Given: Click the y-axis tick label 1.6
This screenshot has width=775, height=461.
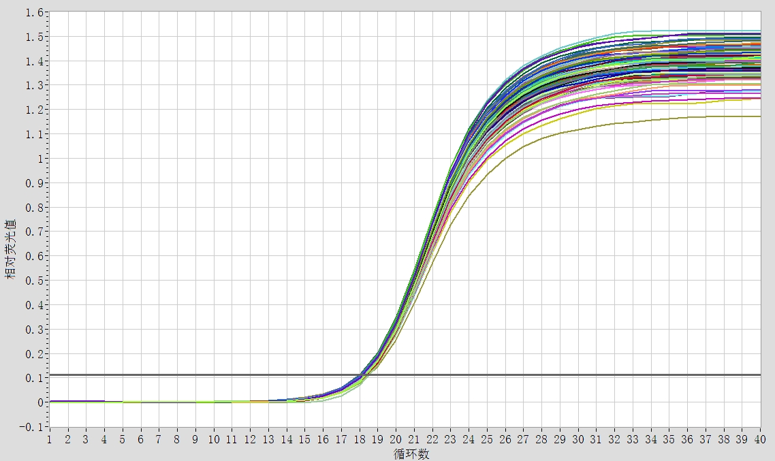Looking at the screenshot, I should click(34, 12).
